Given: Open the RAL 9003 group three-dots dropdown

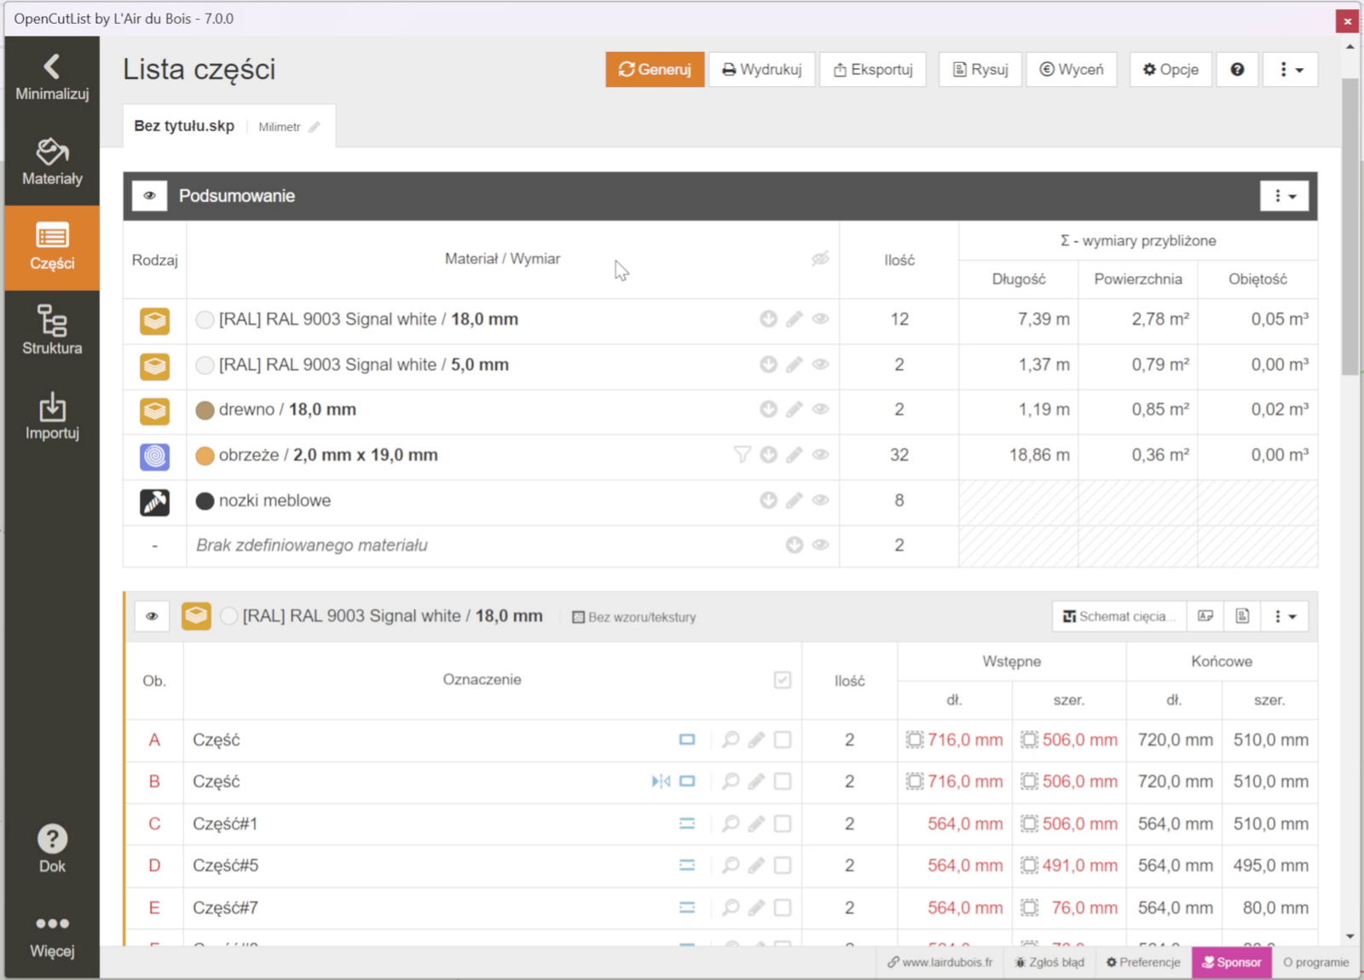Looking at the screenshot, I should [1284, 616].
